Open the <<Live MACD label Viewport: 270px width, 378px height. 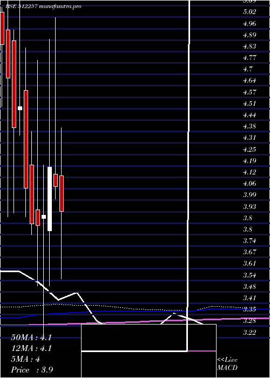[x=227, y=364]
